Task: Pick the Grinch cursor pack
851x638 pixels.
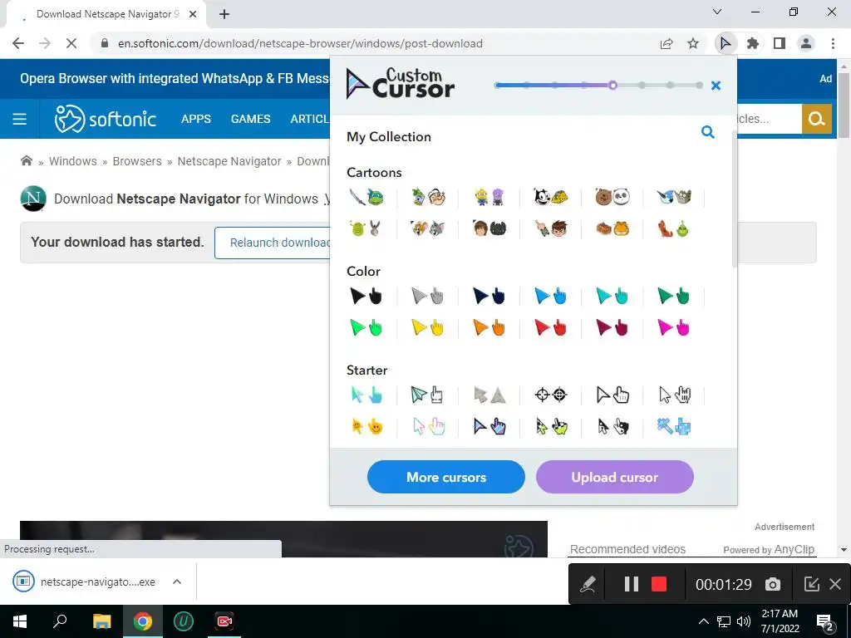Action: [673, 229]
